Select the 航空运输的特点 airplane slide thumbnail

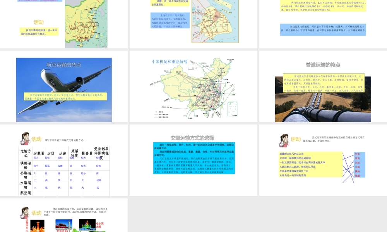pos(64,86)
